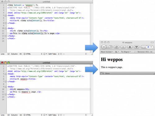The height and width of the screenshot is (116, 155).
Task: Click line number 15 in the PHP editor gutter
Action: [3, 41]
